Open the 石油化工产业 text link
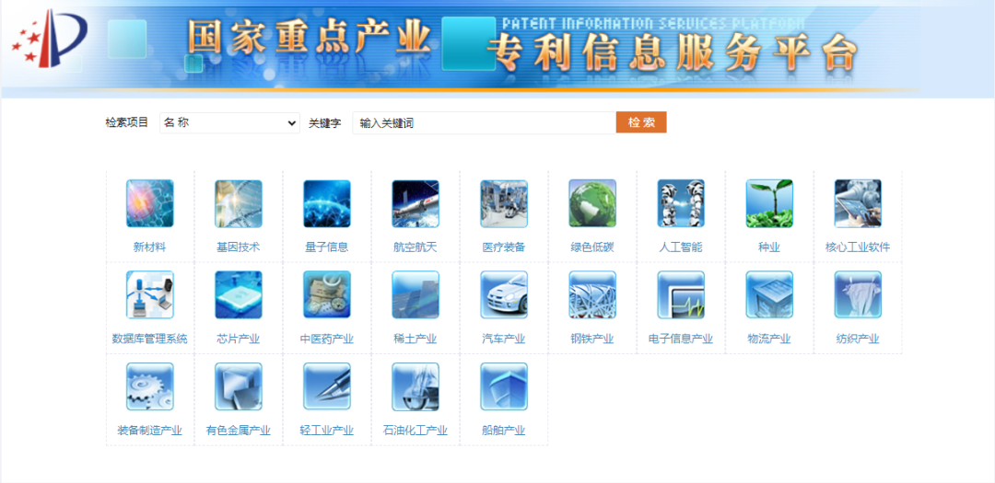The height and width of the screenshot is (483, 995). coord(415,431)
